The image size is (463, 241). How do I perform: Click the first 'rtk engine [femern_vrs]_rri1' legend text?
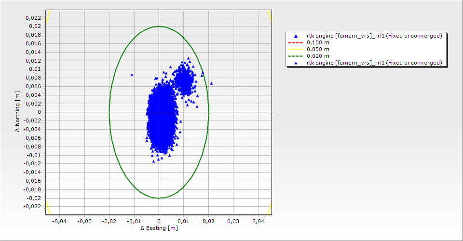(x=374, y=36)
